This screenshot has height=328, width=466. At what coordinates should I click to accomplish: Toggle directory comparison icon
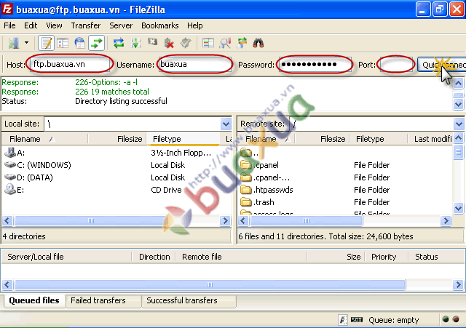coord(225,44)
